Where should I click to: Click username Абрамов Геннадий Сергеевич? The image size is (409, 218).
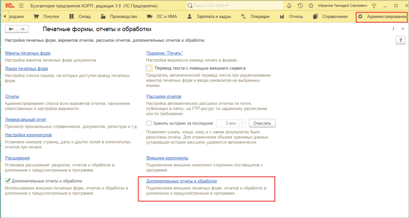[x=342, y=5]
